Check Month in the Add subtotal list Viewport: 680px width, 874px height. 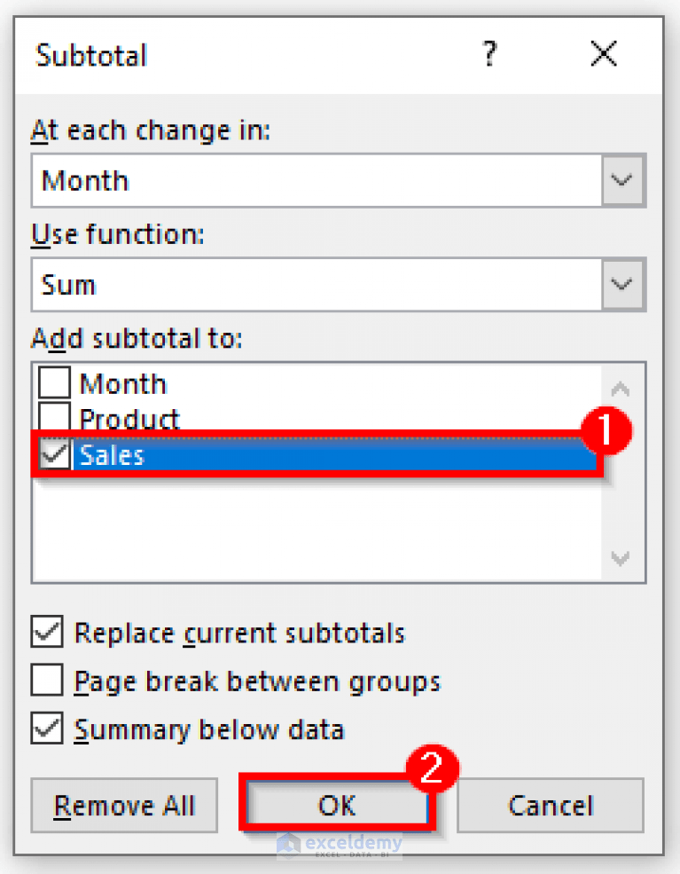(x=53, y=382)
